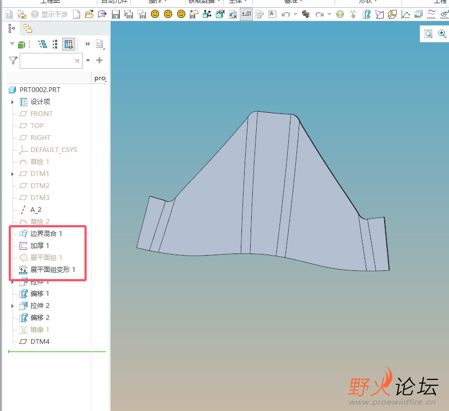Toggle the ±.01 tolerance display button

point(246,14)
